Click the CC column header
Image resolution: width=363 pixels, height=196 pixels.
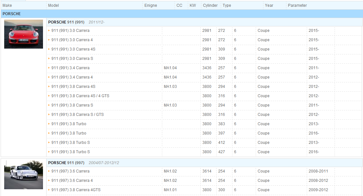pos(179,5)
